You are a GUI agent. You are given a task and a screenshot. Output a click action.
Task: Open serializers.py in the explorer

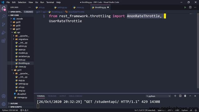tap(24, 56)
